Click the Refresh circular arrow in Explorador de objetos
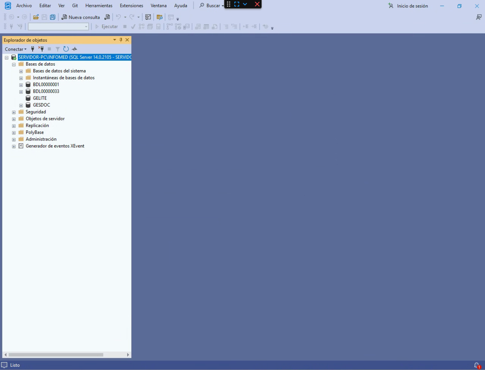This screenshot has height=370, width=485. click(x=66, y=49)
